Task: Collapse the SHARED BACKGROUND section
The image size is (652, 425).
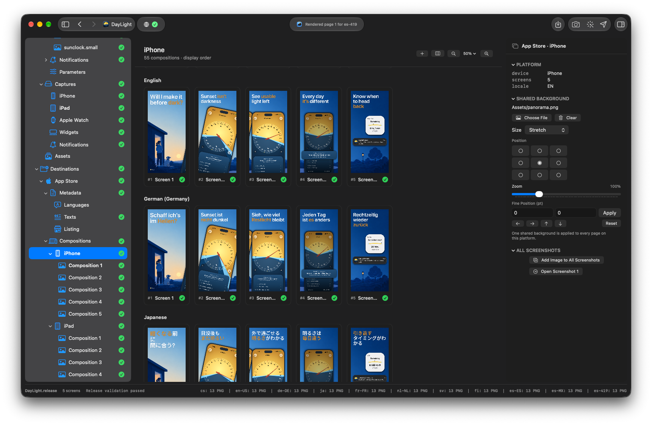Action: click(x=513, y=99)
